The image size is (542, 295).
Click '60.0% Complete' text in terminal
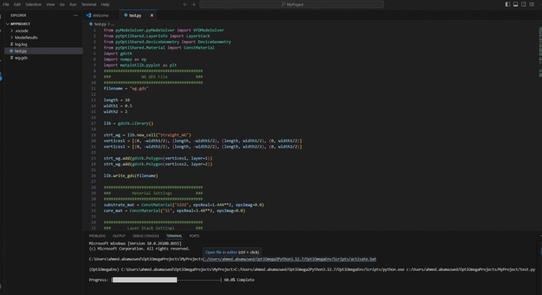(239, 280)
